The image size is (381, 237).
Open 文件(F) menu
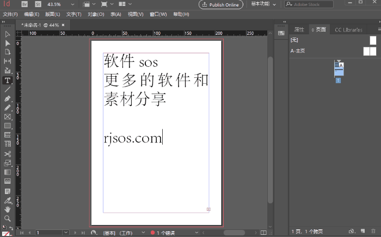(10, 14)
